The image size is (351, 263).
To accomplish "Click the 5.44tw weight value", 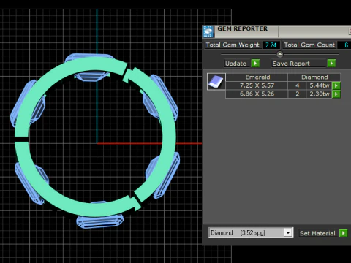I will (x=320, y=85).
